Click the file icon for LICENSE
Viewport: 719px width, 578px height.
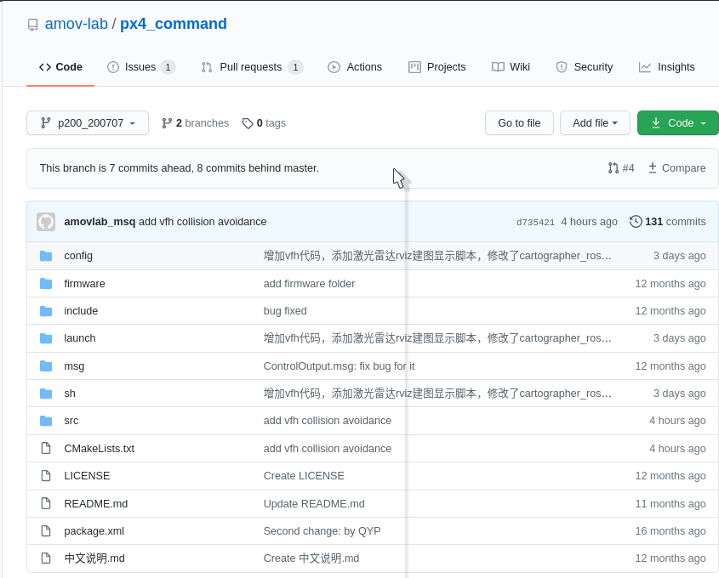46,475
